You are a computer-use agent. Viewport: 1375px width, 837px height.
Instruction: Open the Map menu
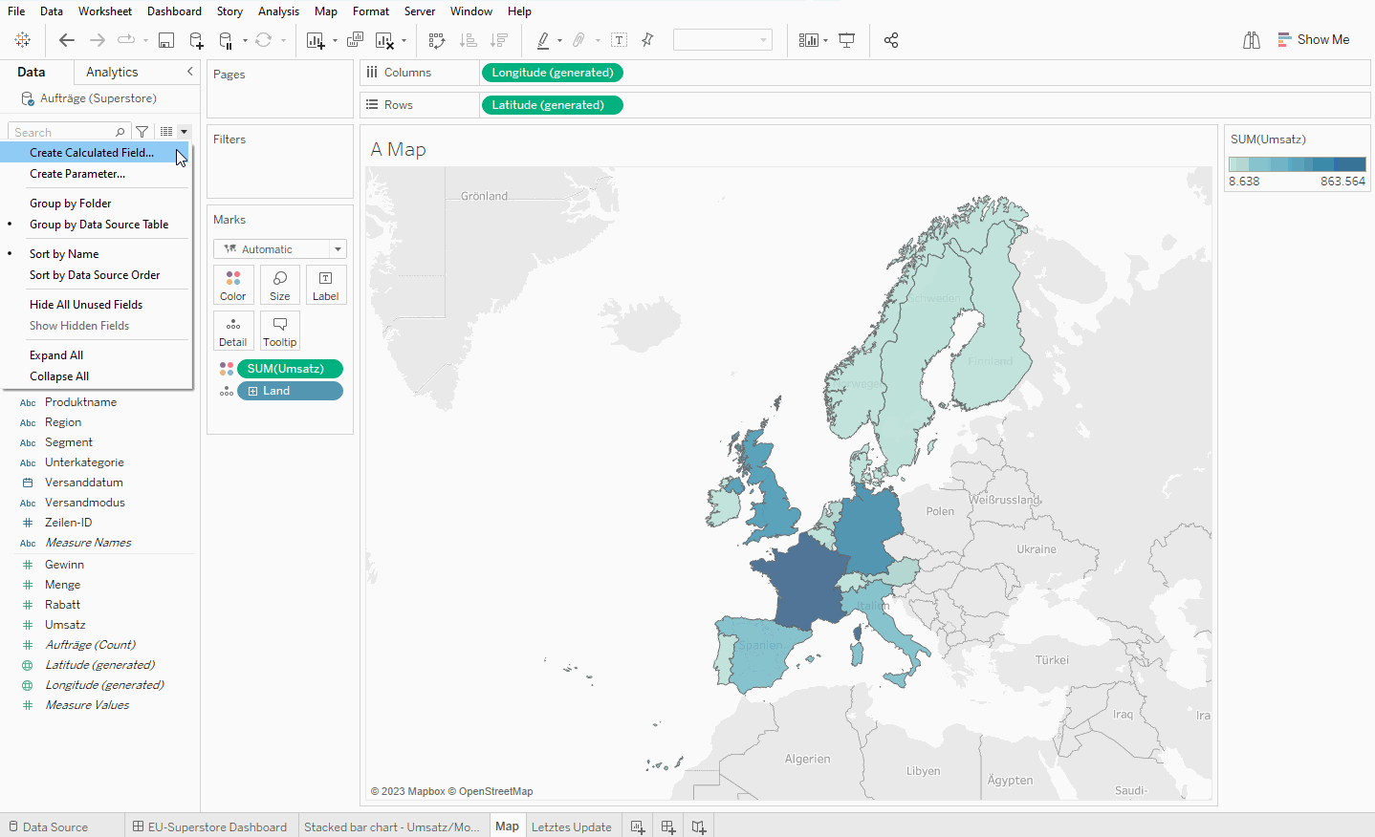326,11
